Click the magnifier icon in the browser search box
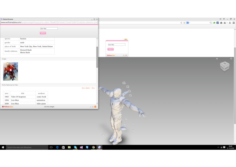236x167 pixels. click(211, 23)
